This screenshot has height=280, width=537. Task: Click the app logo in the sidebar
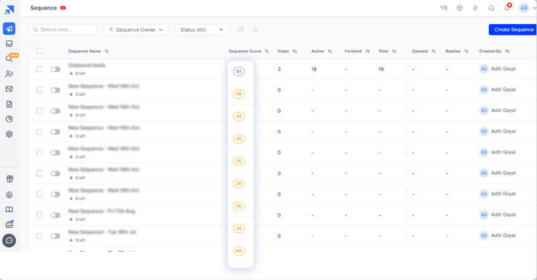(x=9, y=9)
